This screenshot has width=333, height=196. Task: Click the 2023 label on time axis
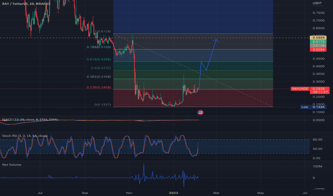[x=174, y=193]
